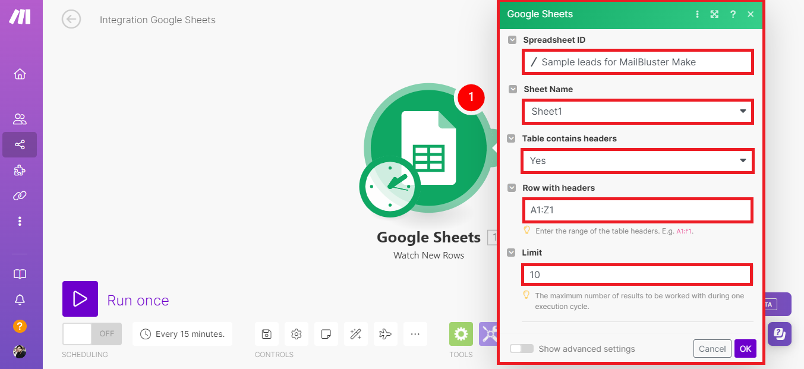Open the Templates puzzle icon in sidebar
Image resolution: width=804 pixels, height=369 pixels.
coord(20,171)
